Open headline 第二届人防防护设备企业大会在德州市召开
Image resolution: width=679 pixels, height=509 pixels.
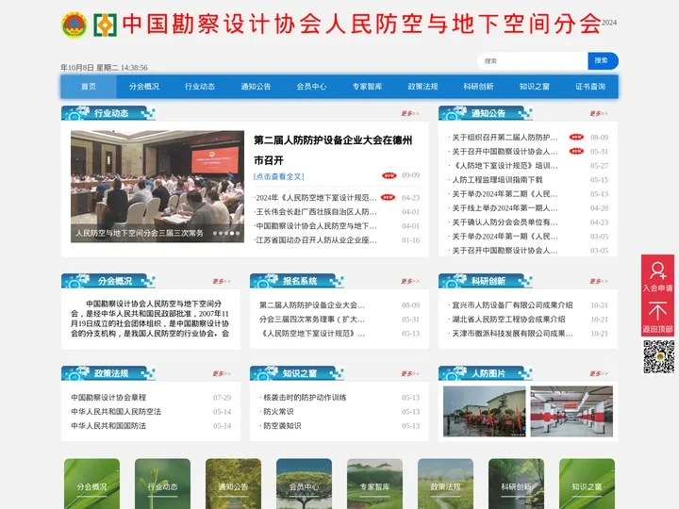[x=333, y=150]
